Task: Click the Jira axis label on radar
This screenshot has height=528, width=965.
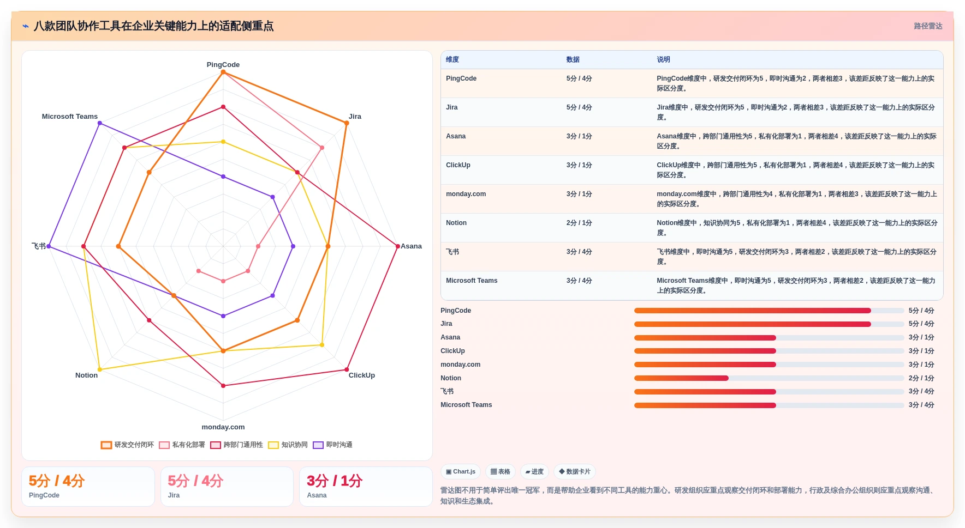Action: click(355, 117)
